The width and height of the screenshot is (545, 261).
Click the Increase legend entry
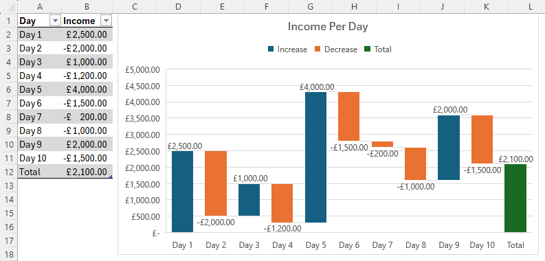[x=287, y=49]
